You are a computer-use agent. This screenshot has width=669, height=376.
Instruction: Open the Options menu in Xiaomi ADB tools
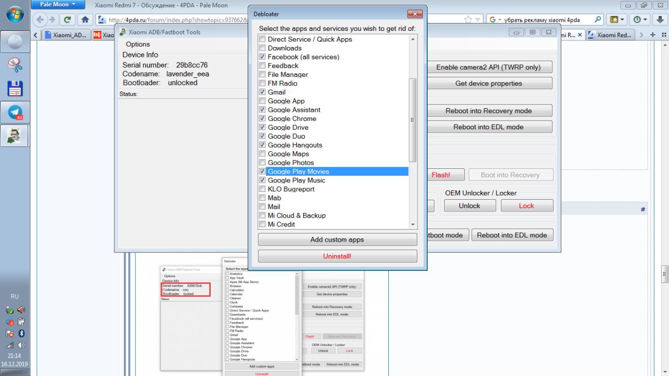(x=138, y=44)
